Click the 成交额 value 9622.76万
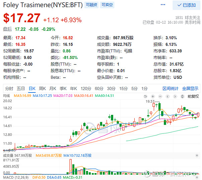The width and height of the screenshot is (202, 180). click(122, 44)
